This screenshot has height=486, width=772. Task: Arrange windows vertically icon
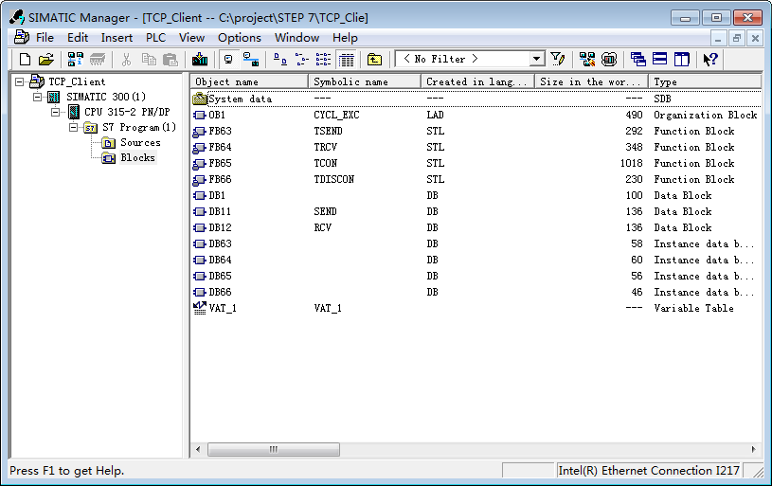(682, 59)
